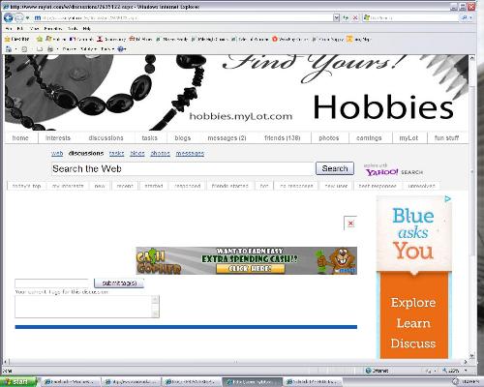
Task: Click the Search the Web input field
Action: coord(183,168)
